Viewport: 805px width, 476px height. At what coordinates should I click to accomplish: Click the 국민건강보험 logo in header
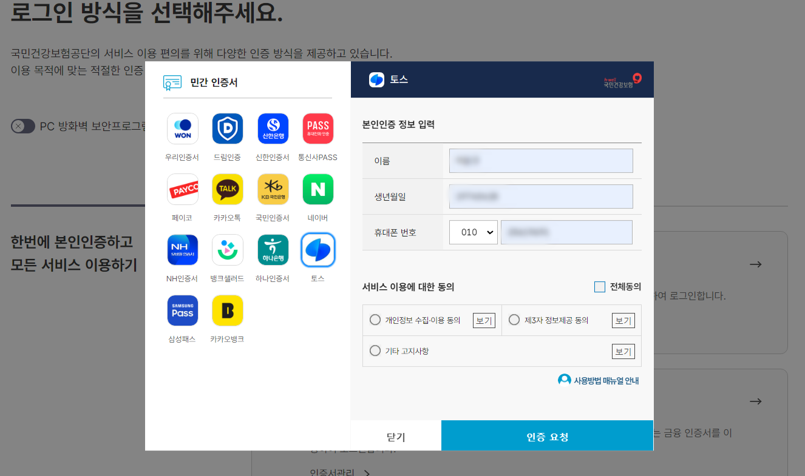tap(622, 81)
